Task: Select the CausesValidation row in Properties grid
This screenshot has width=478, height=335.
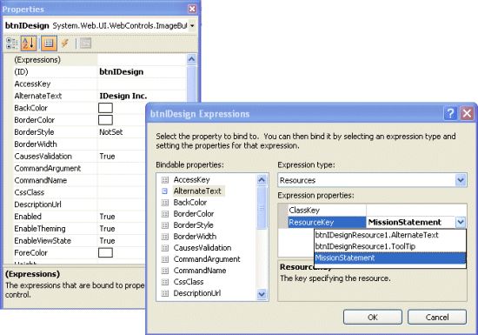Action: tap(79, 157)
